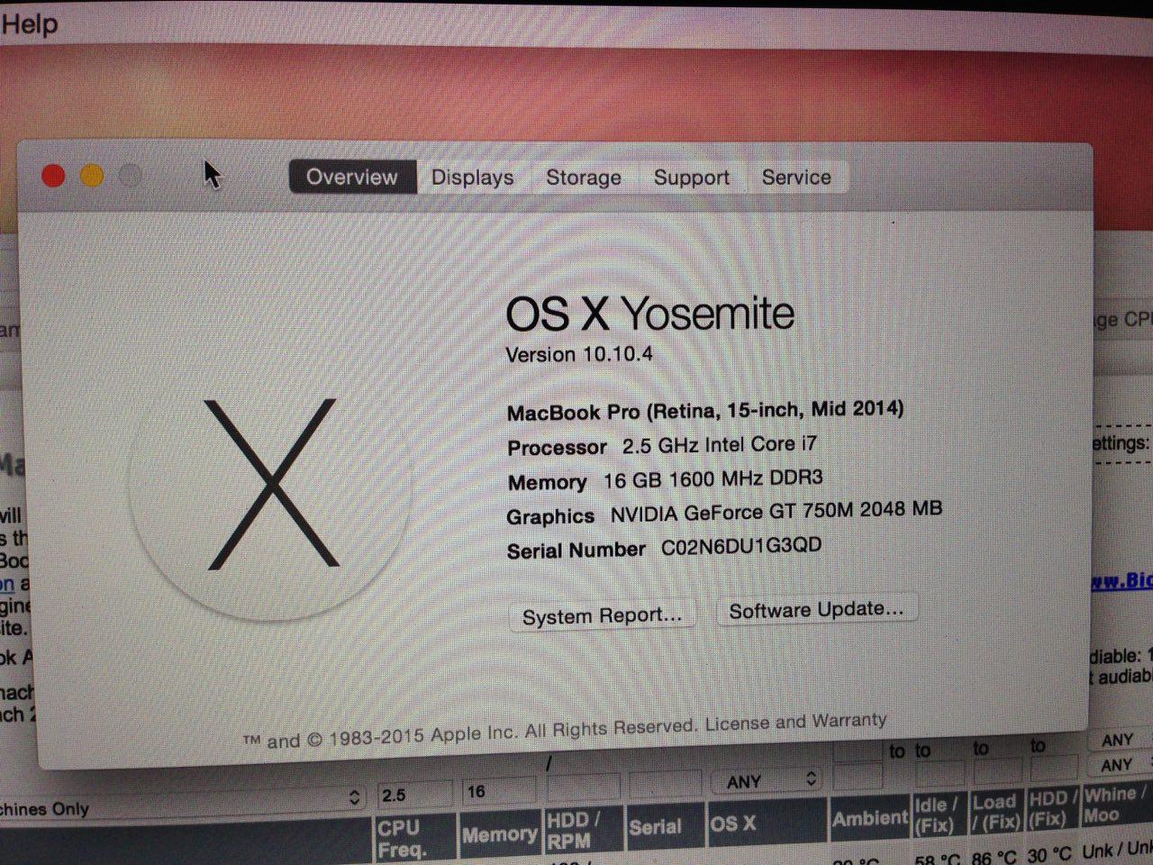1153x865 pixels.
Task: Click the OS X Yosemite title
Action: click(649, 314)
